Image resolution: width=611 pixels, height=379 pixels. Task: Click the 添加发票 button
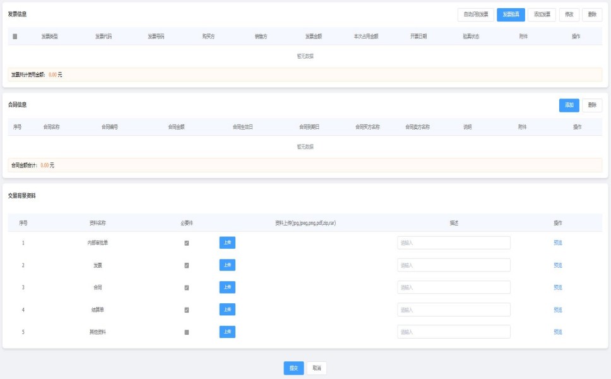click(x=542, y=15)
